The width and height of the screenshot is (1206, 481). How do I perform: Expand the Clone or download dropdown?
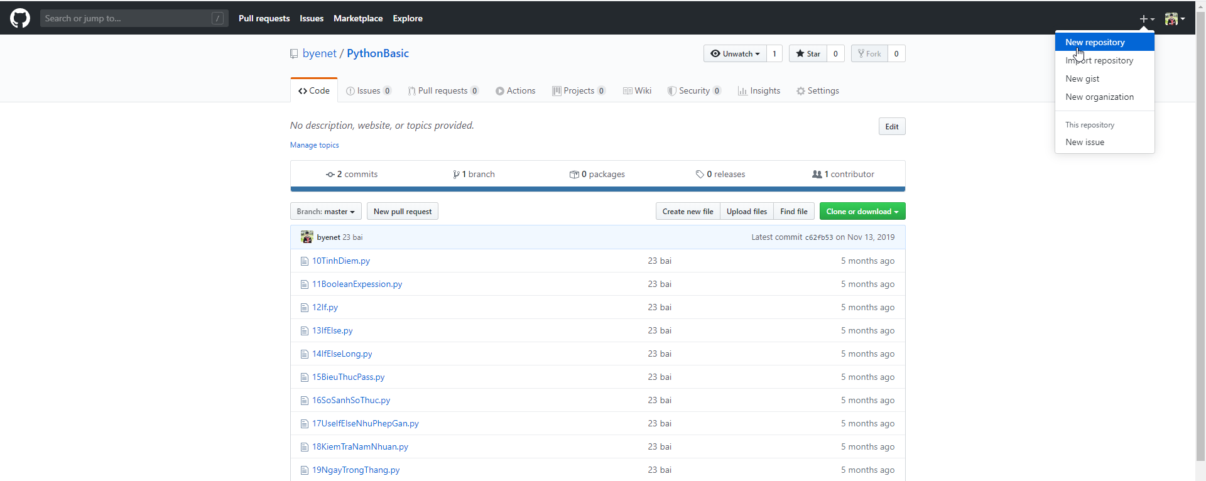pos(862,212)
